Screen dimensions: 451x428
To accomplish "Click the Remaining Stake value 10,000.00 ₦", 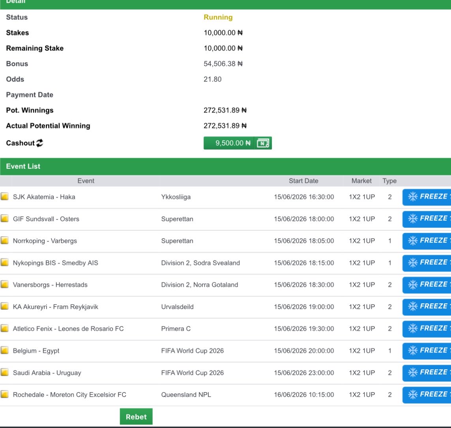I will tap(223, 48).
